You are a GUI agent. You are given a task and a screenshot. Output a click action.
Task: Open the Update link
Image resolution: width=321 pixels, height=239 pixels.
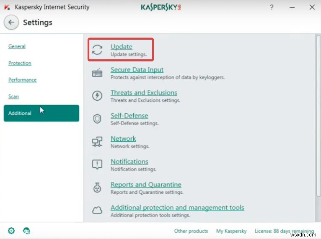(122, 47)
